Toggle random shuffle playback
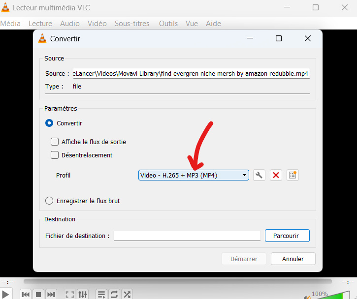Viewport: 357px width, 299px height. pos(127,295)
